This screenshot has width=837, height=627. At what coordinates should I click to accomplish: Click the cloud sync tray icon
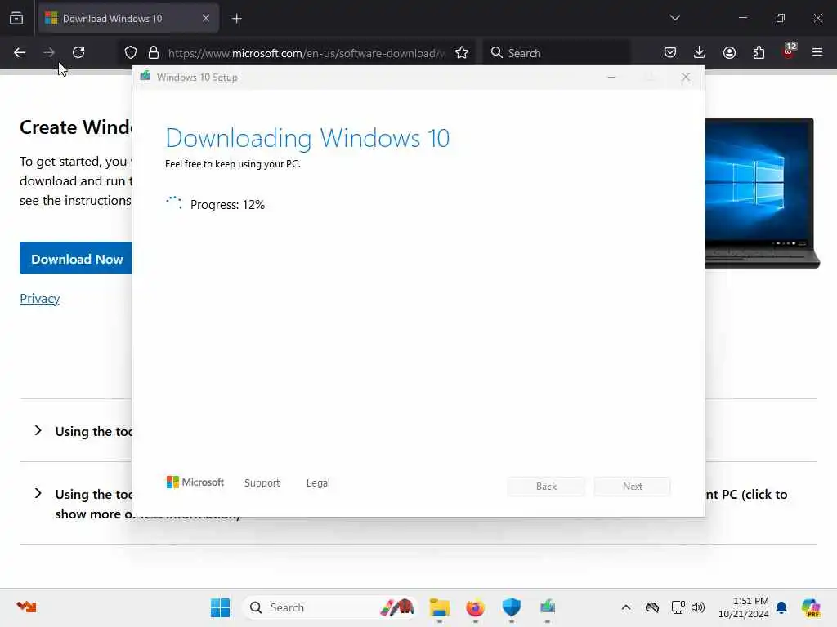click(652, 607)
